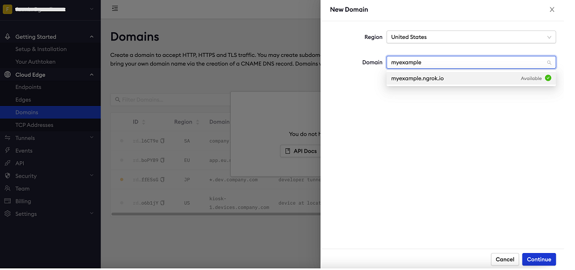Select the myexample.ngrok.io suggestion
Image resolution: width=575 pixels, height=270 pixels.
click(x=471, y=78)
